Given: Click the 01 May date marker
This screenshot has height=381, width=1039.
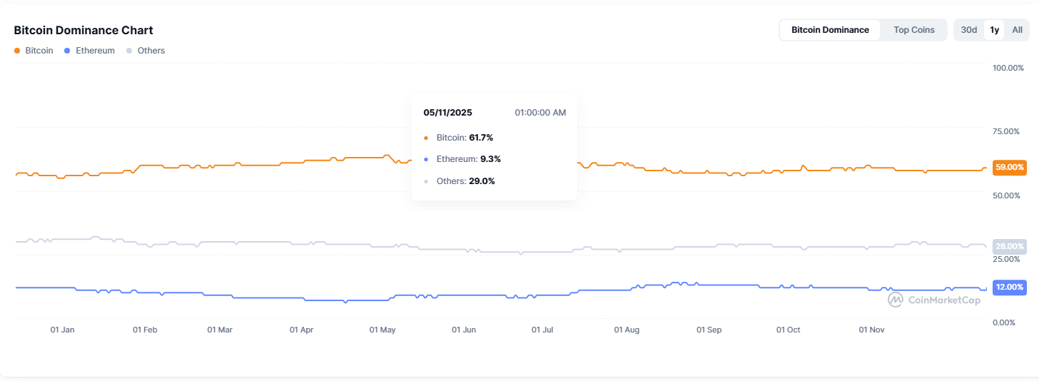Looking at the screenshot, I should click(382, 330).
